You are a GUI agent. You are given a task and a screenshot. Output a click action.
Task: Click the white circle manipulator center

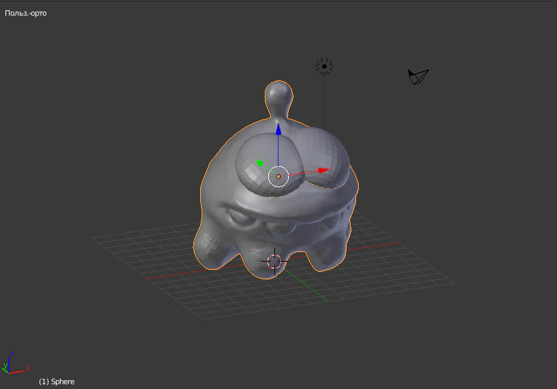coord(278,176)
